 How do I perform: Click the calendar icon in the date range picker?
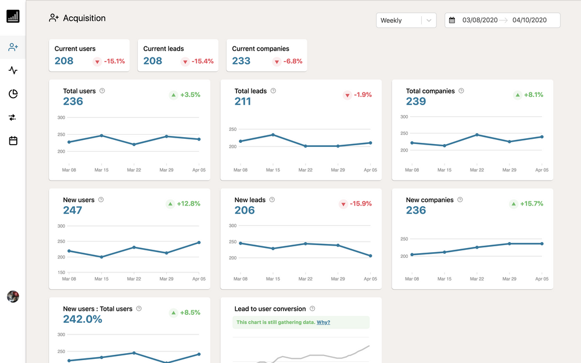click(x=453, y=20)
